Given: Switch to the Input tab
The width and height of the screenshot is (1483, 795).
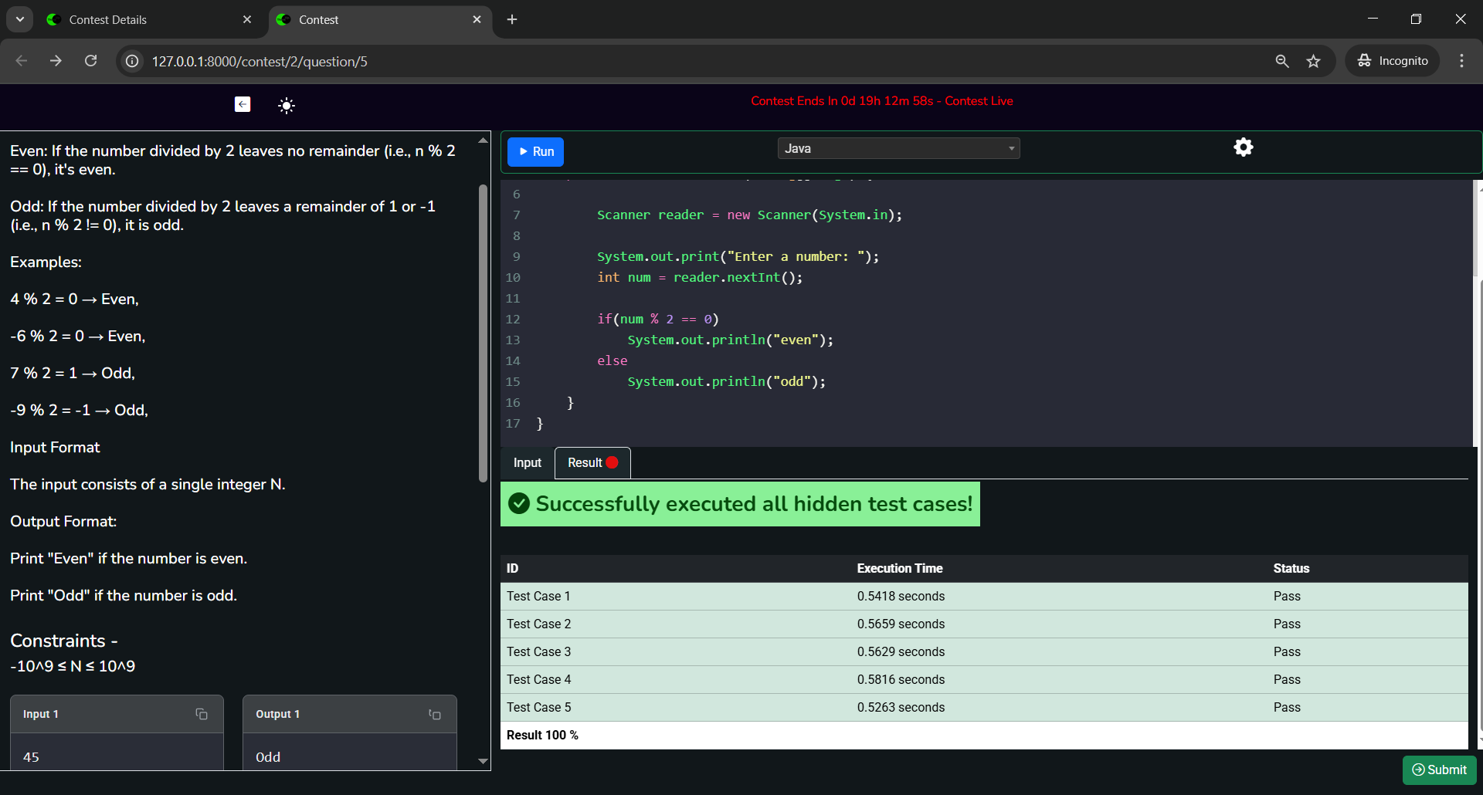Looking at the screenshot, I should [528, 463].
